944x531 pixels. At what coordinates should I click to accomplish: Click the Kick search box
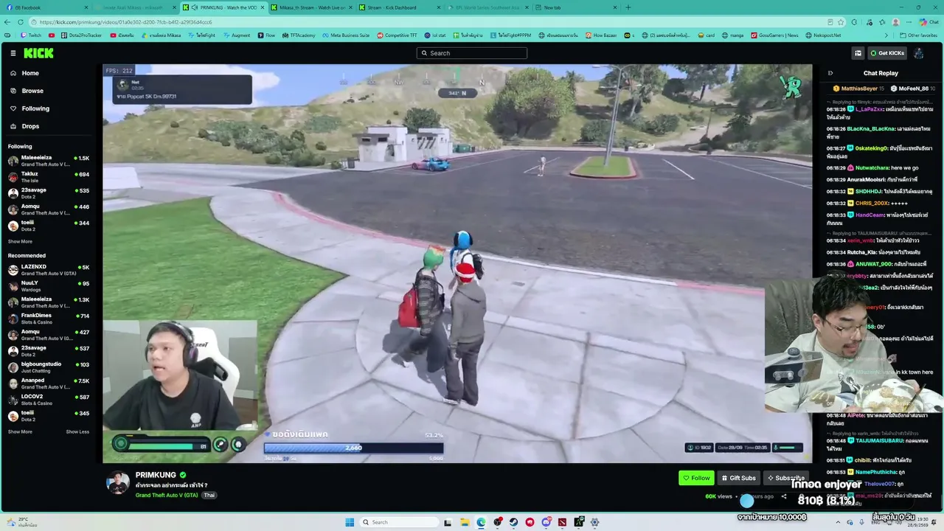(x=472, y=53)
